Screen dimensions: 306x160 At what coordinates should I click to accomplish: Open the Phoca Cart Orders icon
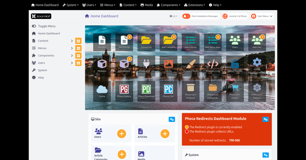tap(235, 91)
